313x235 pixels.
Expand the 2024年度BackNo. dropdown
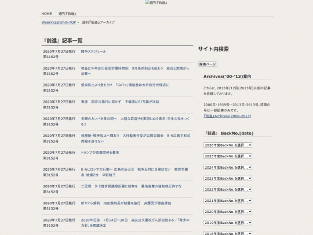click(228, 167)
